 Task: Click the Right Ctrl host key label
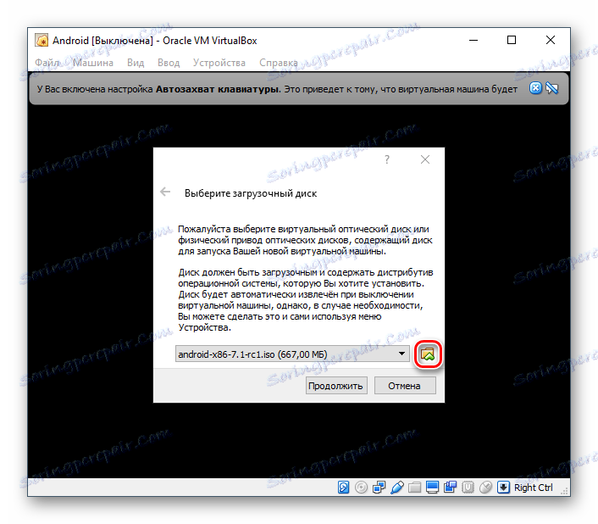point(533,488)
